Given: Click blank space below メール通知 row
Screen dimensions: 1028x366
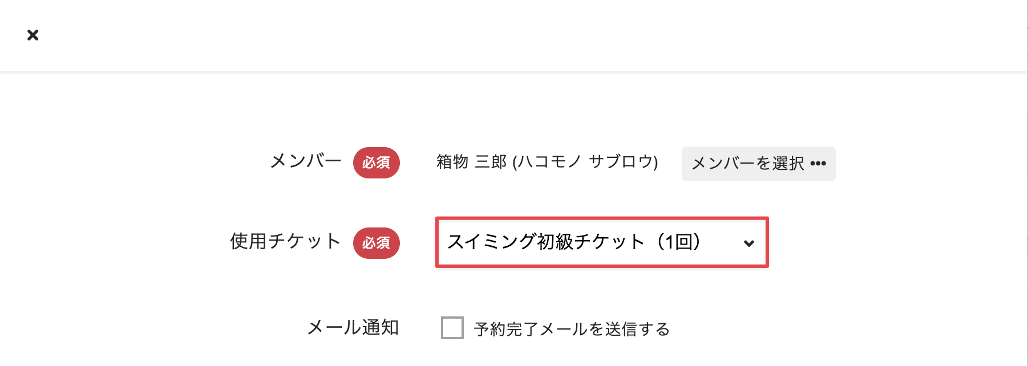Looking at the screenshot, I should coord(513,356).
